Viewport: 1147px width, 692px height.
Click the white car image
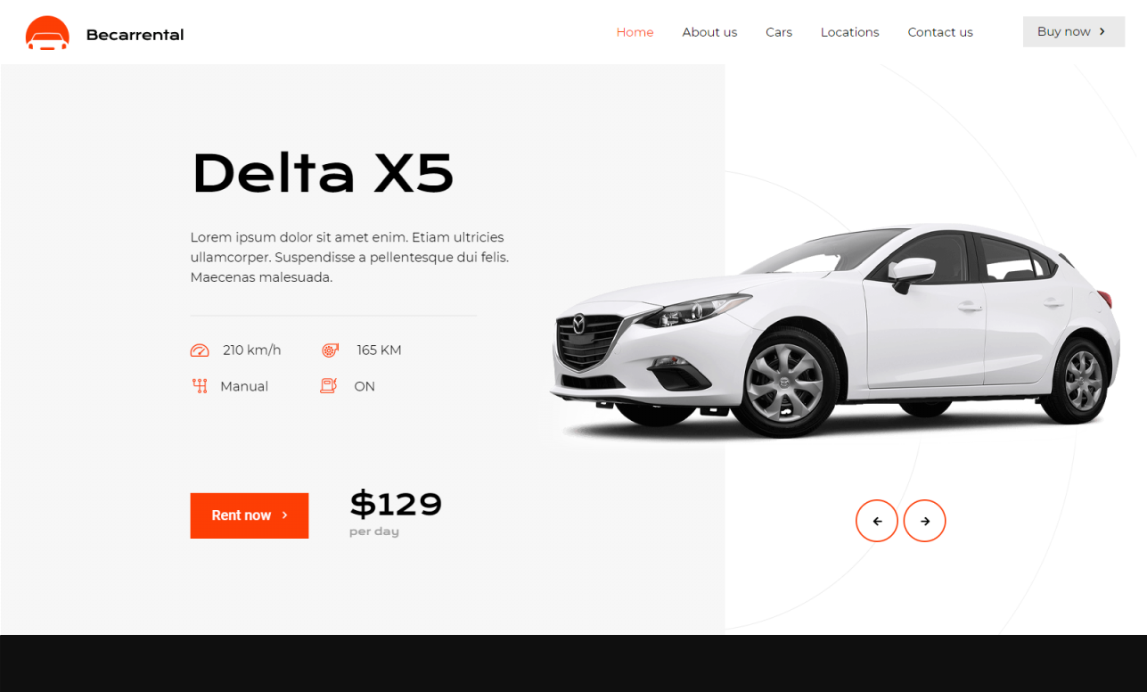click(835, 330)
